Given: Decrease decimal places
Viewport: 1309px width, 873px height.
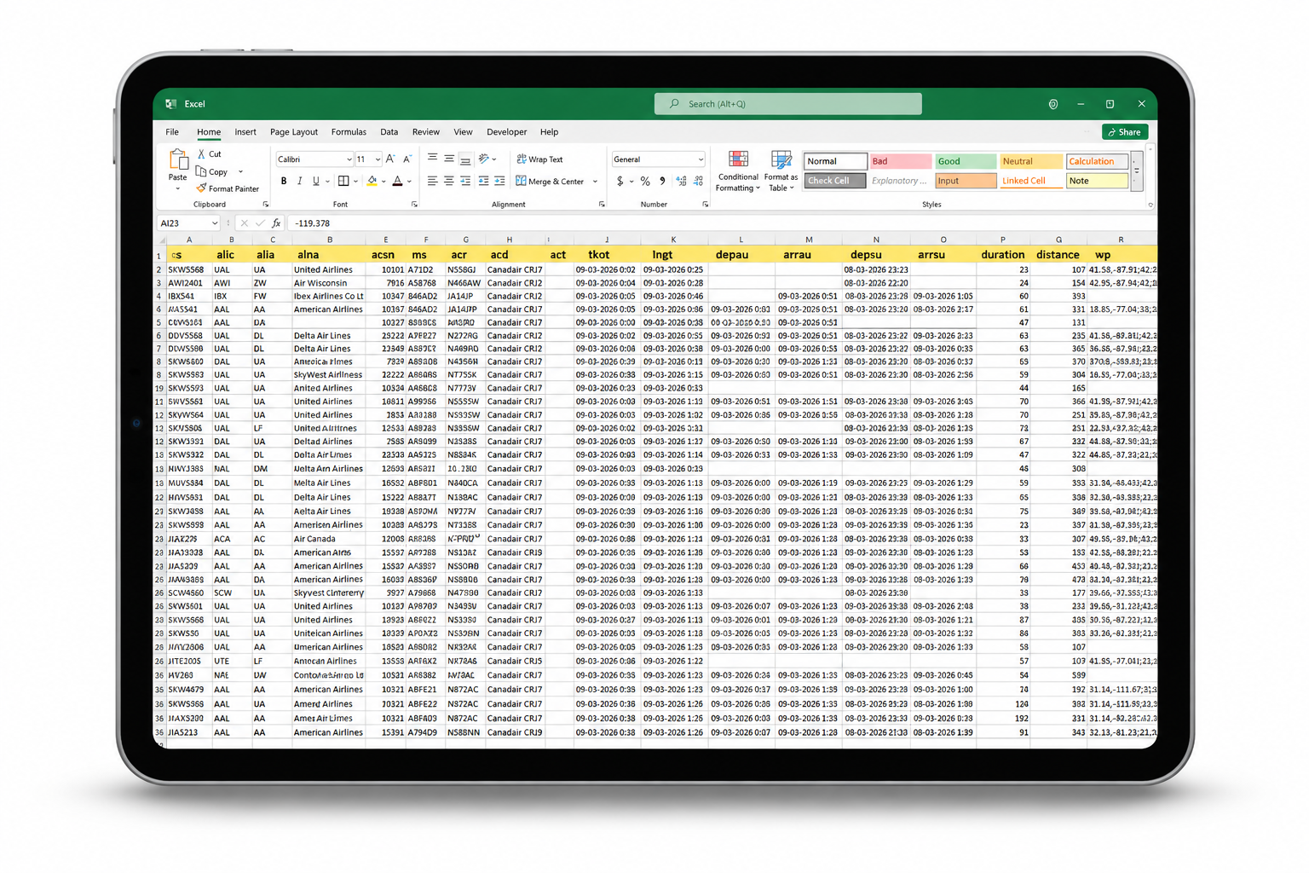Looking at the screenshot, I should pos(699,182).
